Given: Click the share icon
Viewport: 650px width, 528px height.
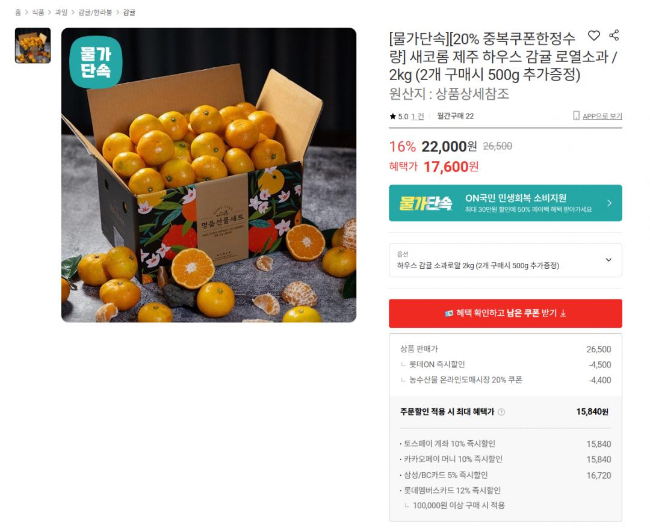Looking at the screenshot, I should pos(614,35).
